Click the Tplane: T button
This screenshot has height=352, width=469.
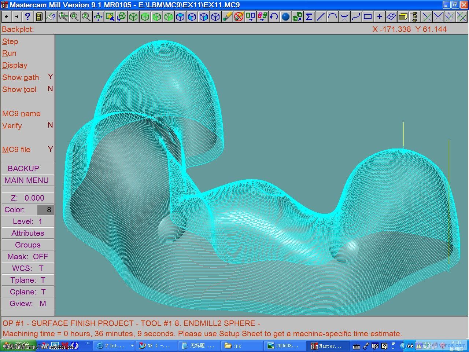click(28, 280)
